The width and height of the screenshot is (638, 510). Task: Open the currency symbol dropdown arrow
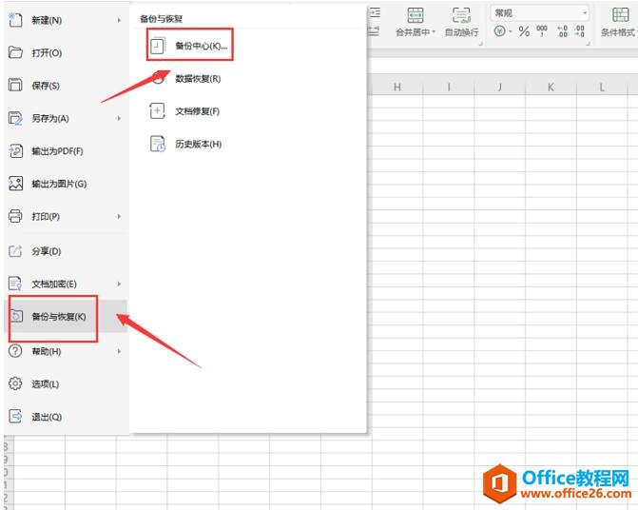[x=510, y=31]
